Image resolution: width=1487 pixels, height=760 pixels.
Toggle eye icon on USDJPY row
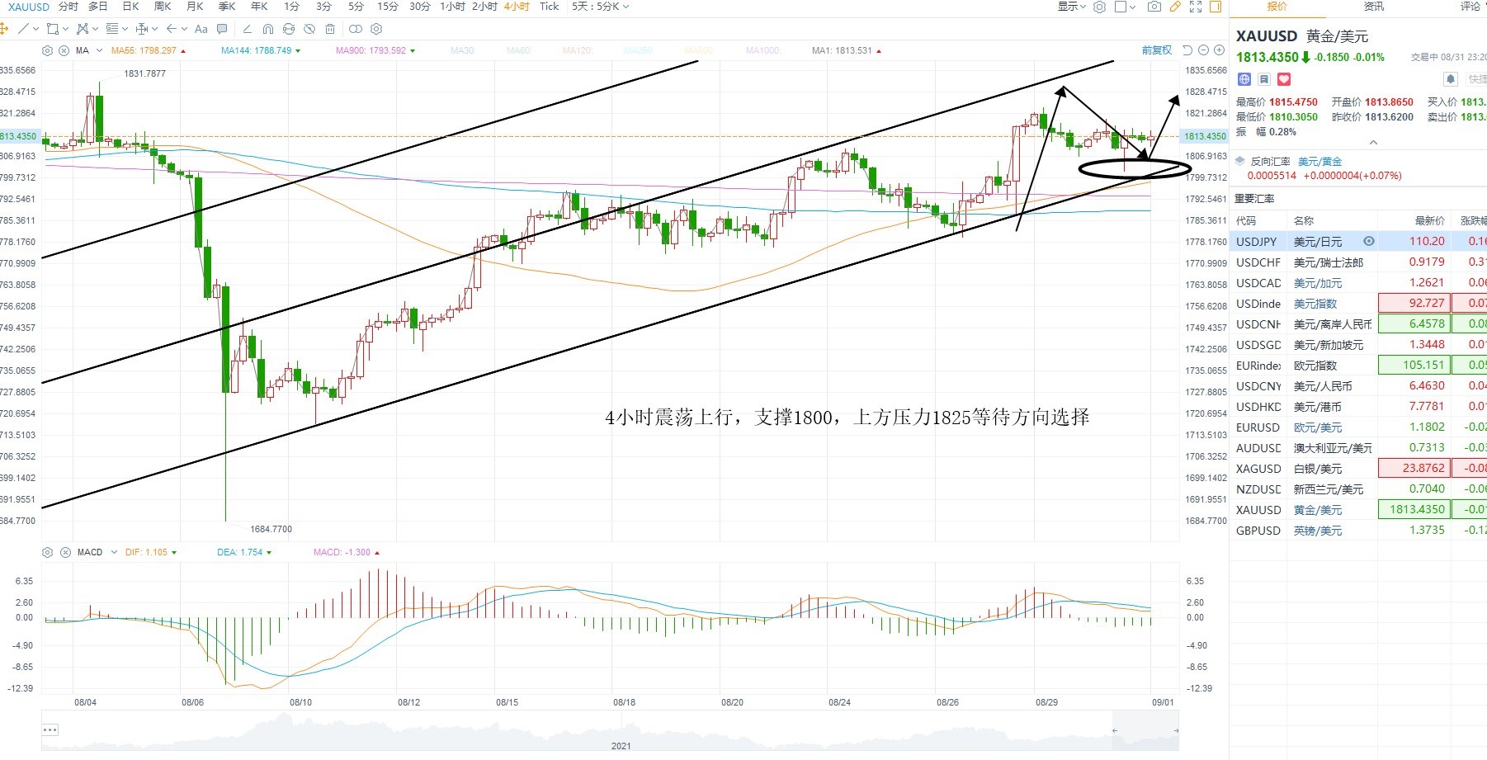(1369, 241)
